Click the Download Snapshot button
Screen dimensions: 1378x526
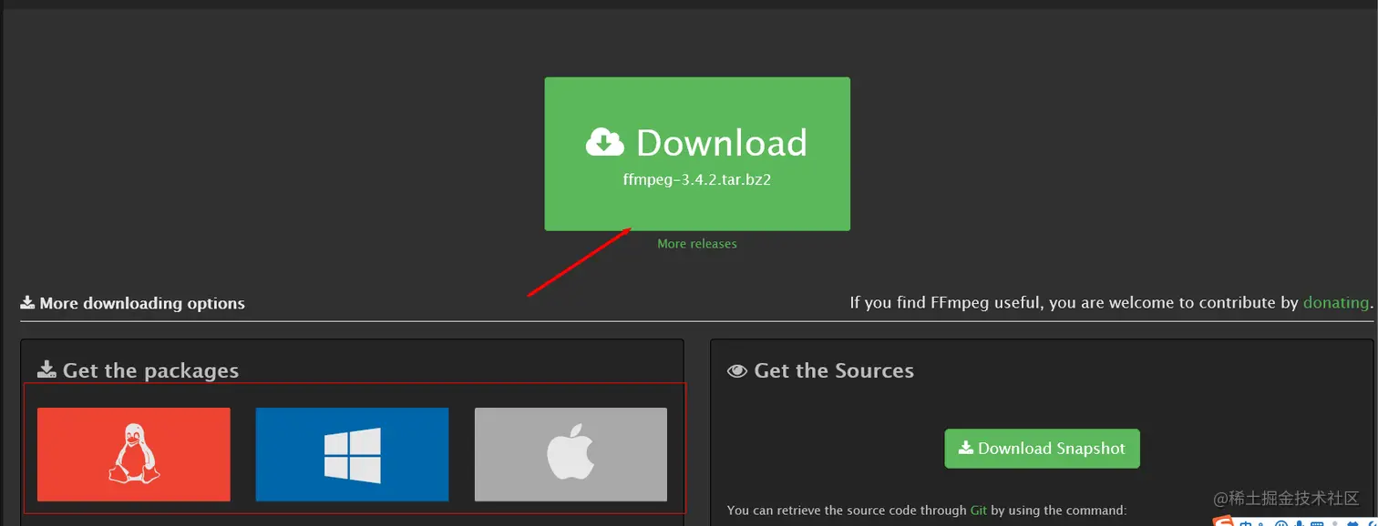pyautogui.click(x=1042, y=449)
